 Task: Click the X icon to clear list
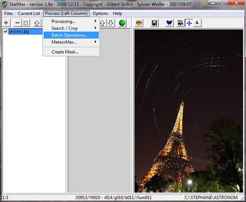tap(26, 23)
